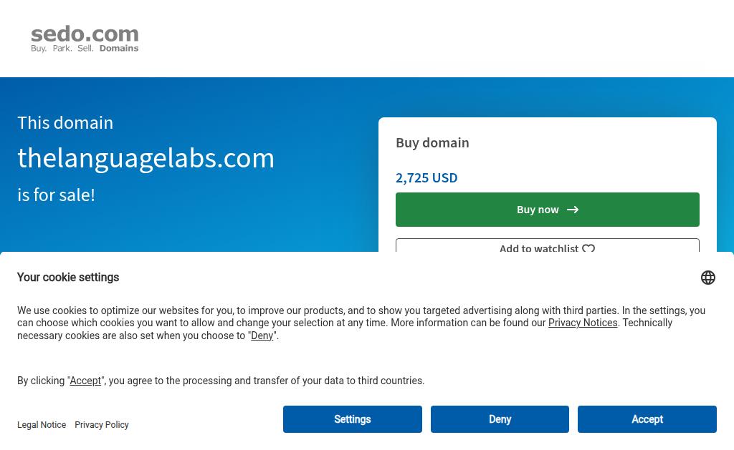The image size is (734, 450).
Task: Open the language globe icon selector
Action: coord(707,278)
